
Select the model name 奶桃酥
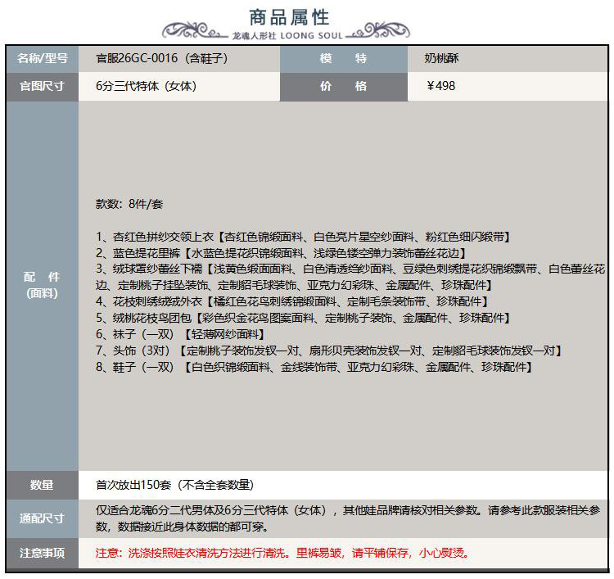441,58
